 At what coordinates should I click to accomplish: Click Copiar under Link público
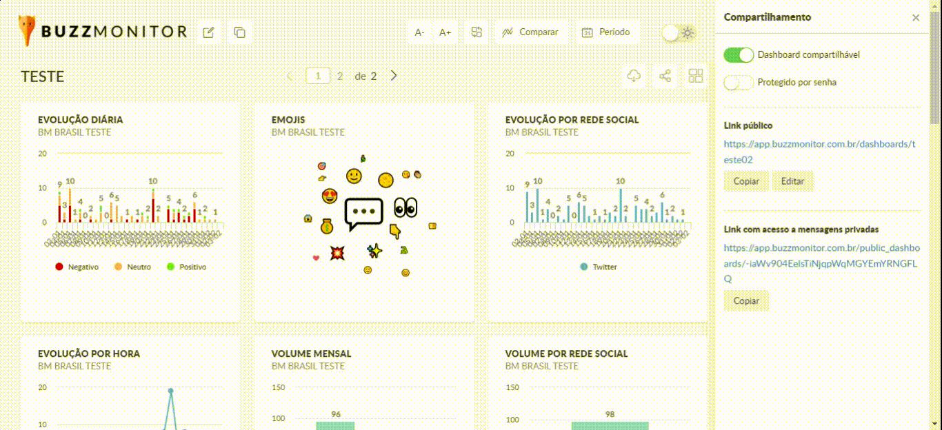[x=746, y=181]
